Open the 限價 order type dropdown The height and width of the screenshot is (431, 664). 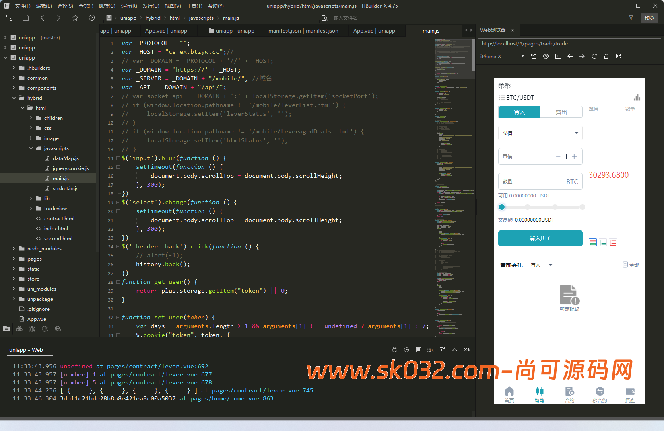coord(540,133)
